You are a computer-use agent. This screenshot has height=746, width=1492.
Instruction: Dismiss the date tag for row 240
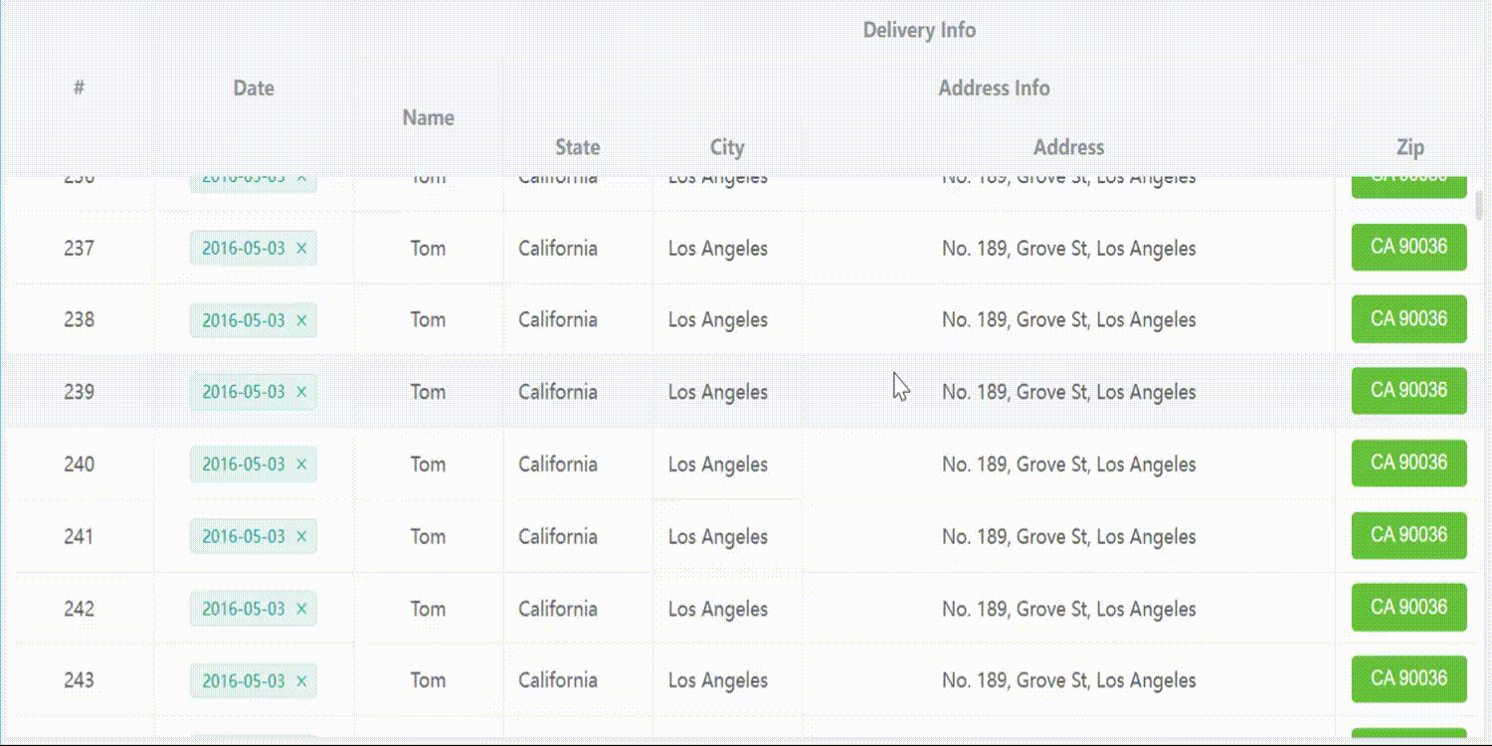click(x=301, y=465)
